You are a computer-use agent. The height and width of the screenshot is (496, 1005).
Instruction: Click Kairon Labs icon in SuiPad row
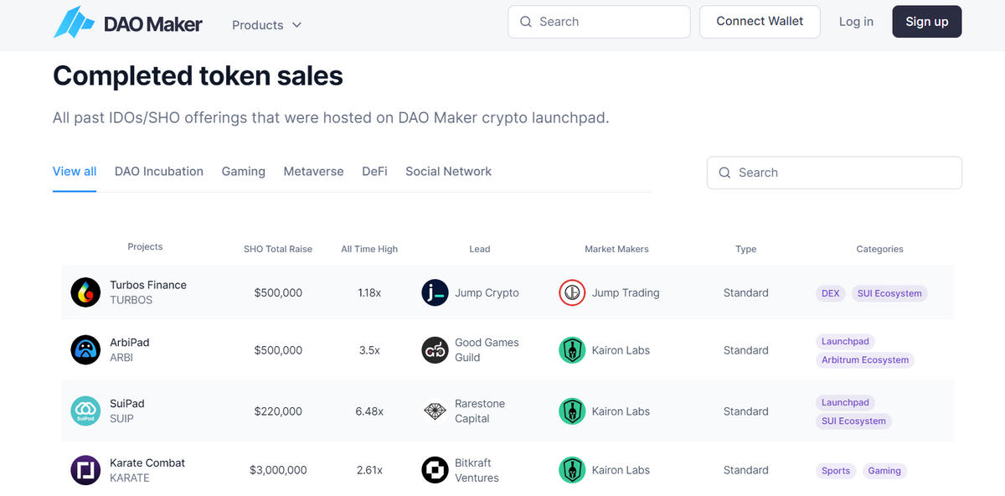point(572,411)
